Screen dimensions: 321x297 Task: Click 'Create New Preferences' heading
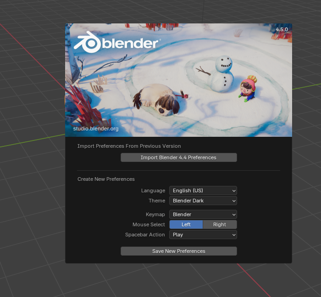pos(106,179)
